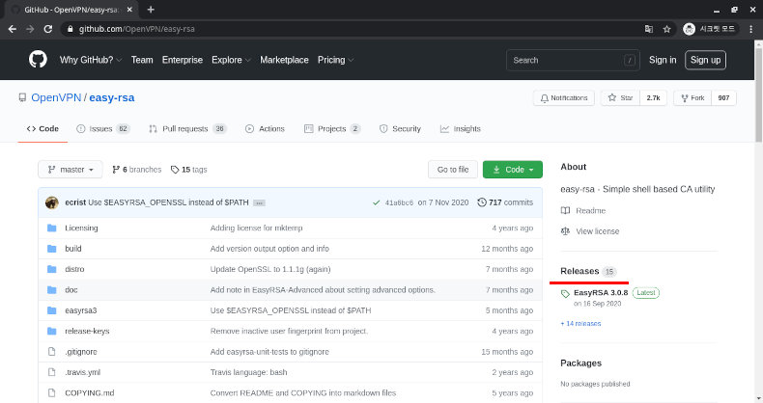763x403 pixels.
Task: Open the translate page icon in address bar
Action: point(649,29)
